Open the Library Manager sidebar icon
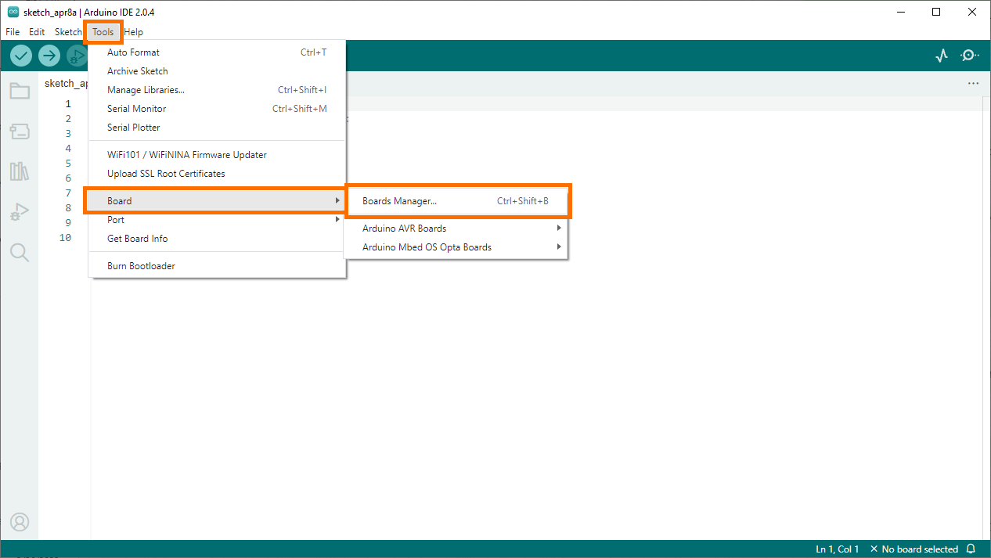 [20, 171]
